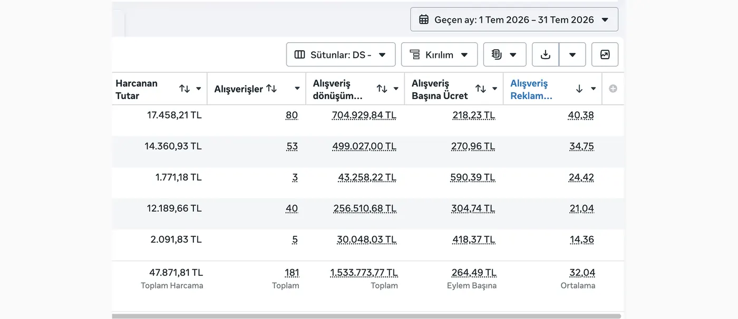Click spend amount 1.771,18 TL
Image resolution: width=738 pixels, height=319 pixels.
coord(179,177)
